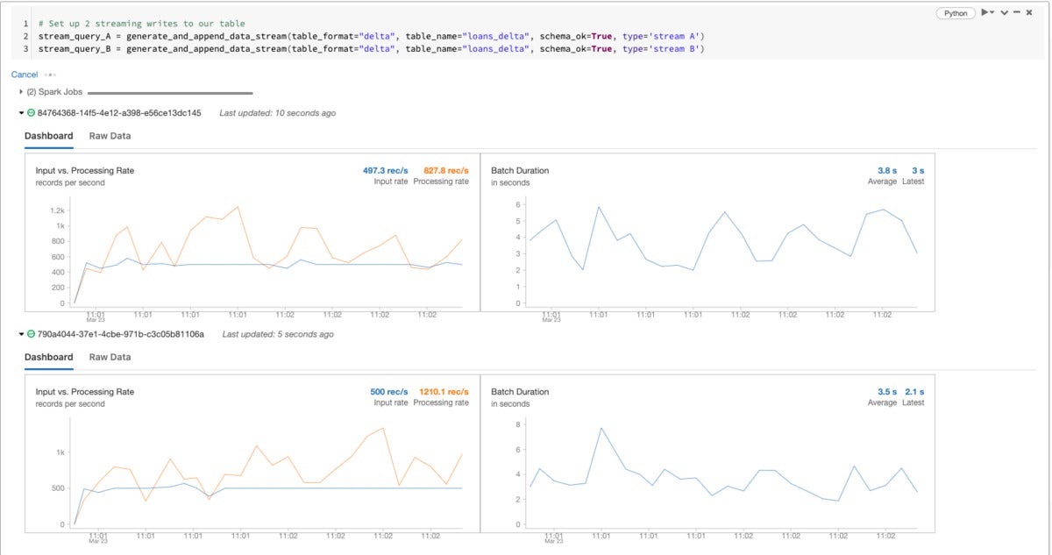Image resolution: width=1052 pixels, height=555 pixels.
Task: Click the code line defining stream_query_A
Action: [372, 36]
